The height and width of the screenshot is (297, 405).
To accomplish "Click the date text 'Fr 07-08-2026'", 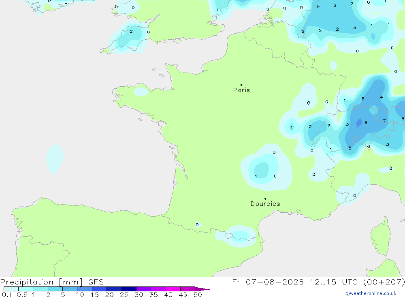I will 268,282.
